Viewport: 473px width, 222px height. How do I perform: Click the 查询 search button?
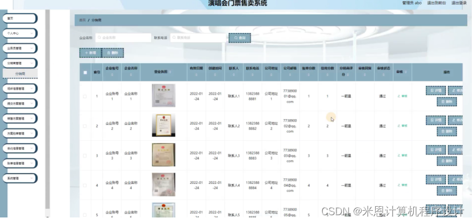coord(239,38)
